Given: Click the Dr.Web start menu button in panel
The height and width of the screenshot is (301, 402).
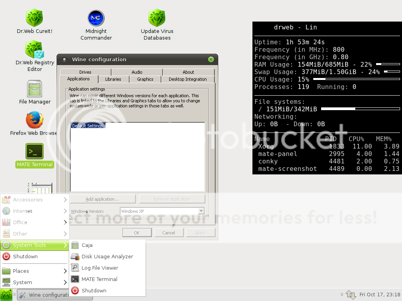Looking at the screenshot, I should (6, 295).
